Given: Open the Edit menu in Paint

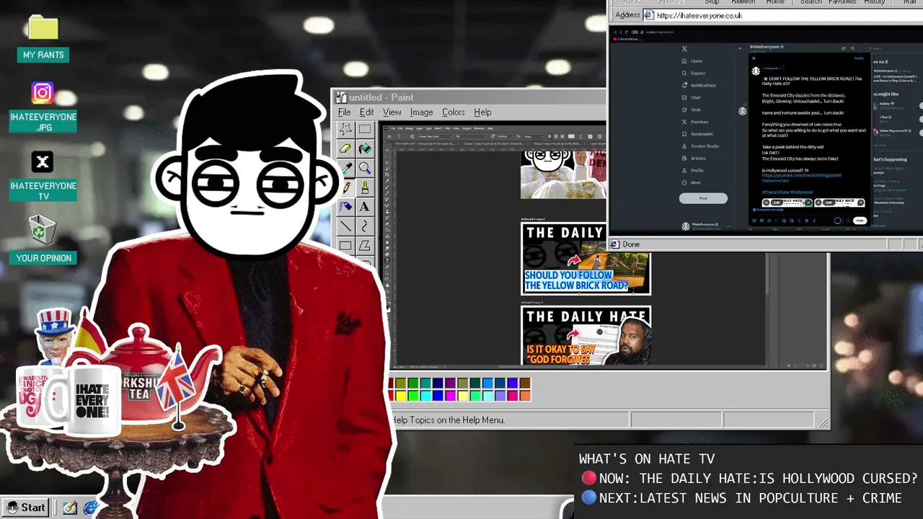Looking at the screenshot, I should click(367, 112).
